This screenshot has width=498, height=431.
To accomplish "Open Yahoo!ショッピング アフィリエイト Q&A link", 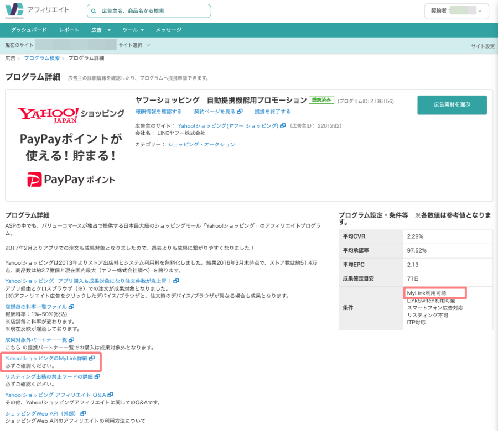I will 55,395.
